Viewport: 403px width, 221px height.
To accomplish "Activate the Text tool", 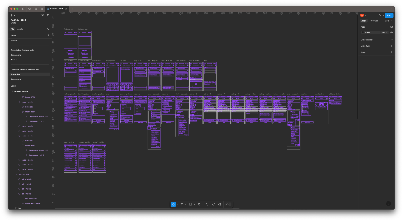I will (x=208, y=204).
